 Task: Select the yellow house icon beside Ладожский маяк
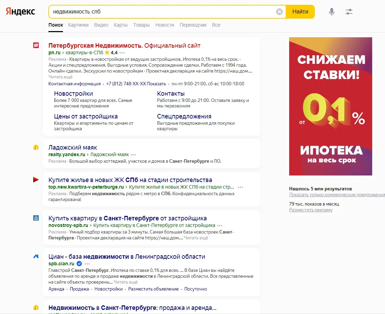(36, 147)
